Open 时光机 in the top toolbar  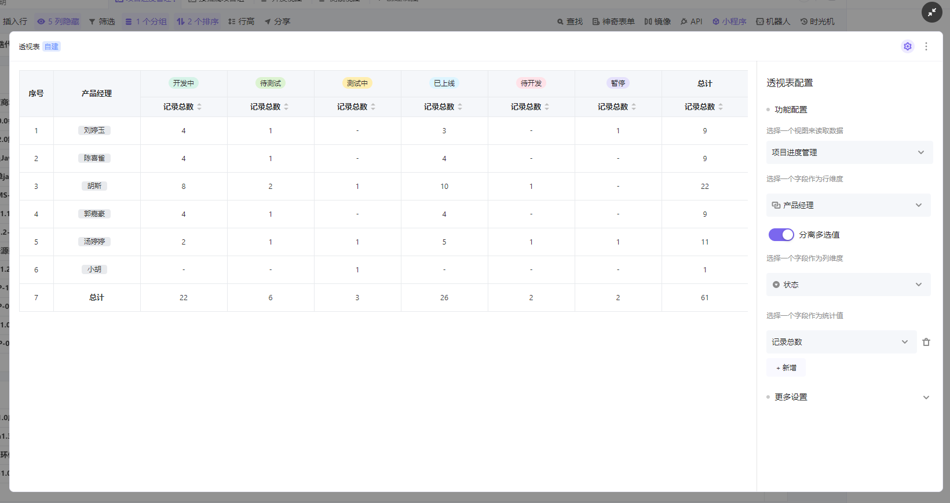click(817, 21)
